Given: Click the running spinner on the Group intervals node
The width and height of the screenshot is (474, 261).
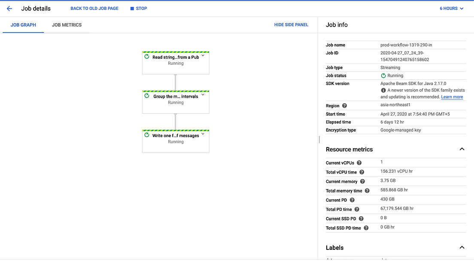Looking at the screenshot, I should [x=146, y=96].
